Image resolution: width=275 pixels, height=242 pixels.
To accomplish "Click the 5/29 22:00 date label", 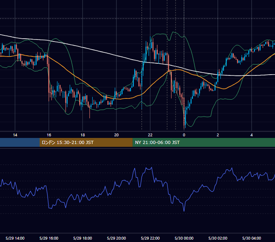I will pos(150,238).
